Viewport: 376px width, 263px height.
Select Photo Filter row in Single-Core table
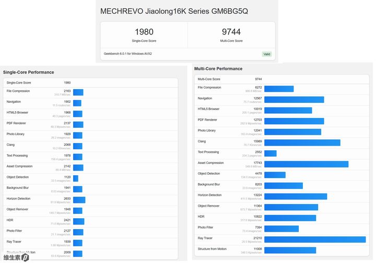point(91,233)
